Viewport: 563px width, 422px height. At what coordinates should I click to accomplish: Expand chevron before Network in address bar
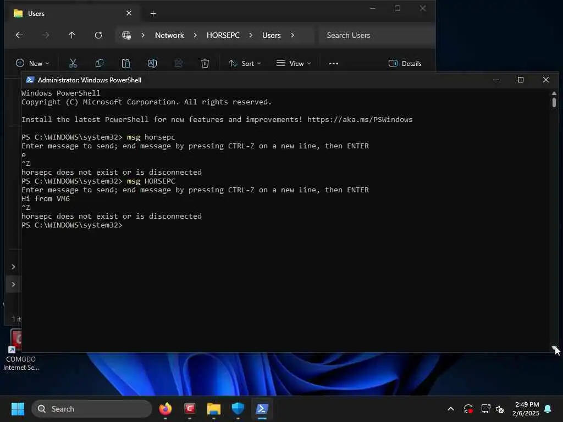tap(143, 35)
